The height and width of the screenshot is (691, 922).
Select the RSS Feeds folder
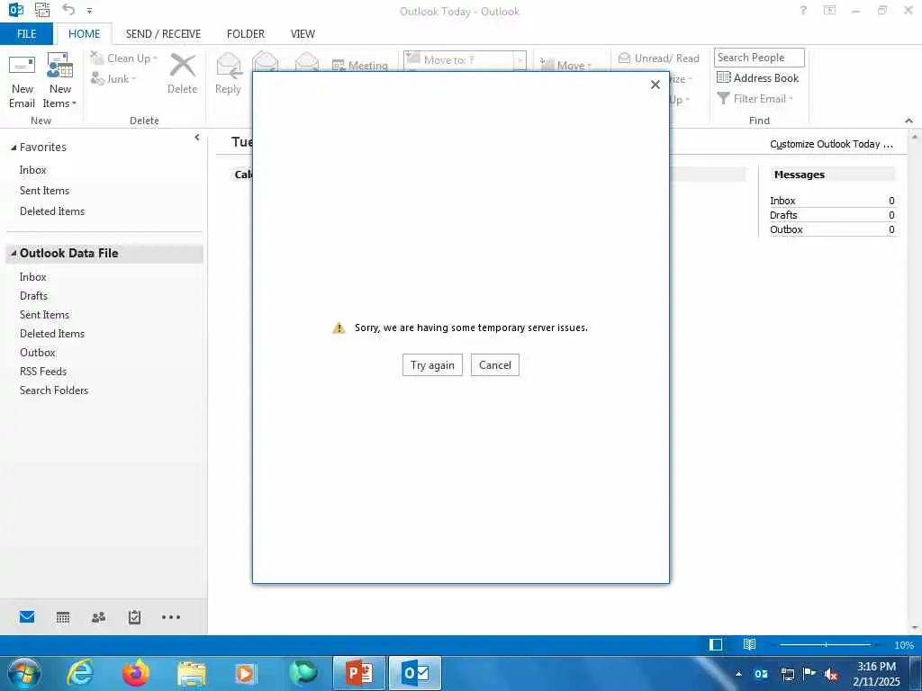point(43,372)
